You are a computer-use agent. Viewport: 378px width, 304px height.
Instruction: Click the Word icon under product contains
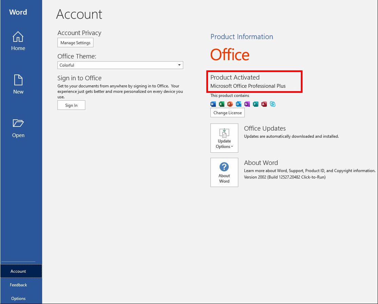tap(213, 104)
